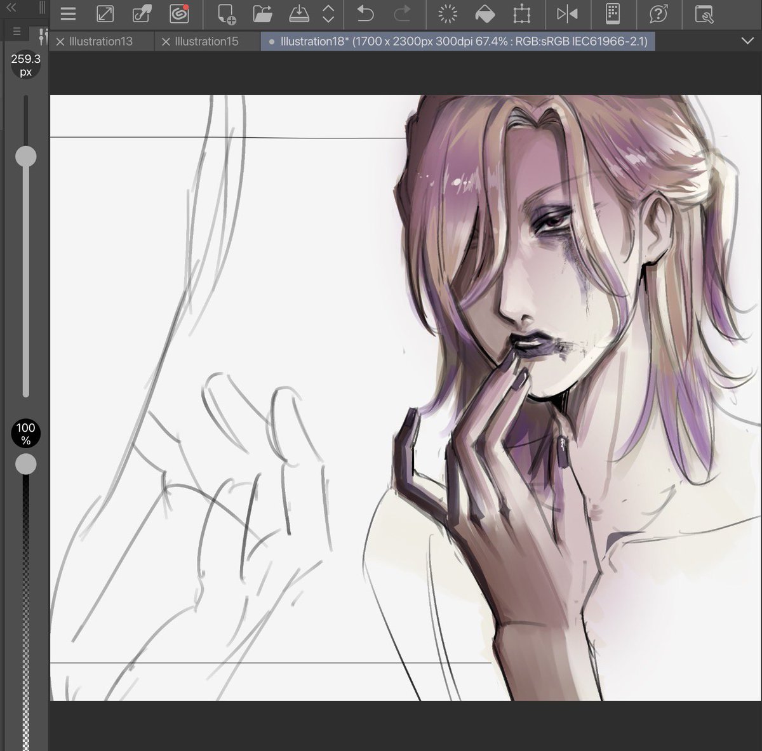Close the Illustration15 tab
Image resolution: width=762 pixels, height=751 pixels.
click(x=166, y=42)
